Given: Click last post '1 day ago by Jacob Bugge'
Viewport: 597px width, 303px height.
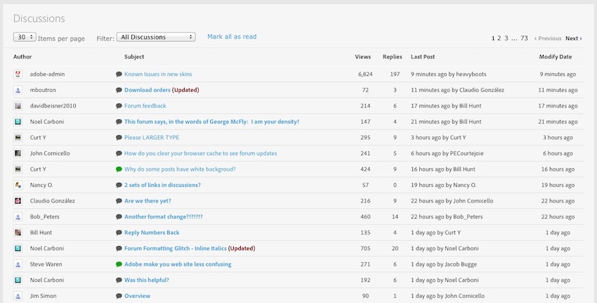Looking at the screenshot, I should (444, 264).
